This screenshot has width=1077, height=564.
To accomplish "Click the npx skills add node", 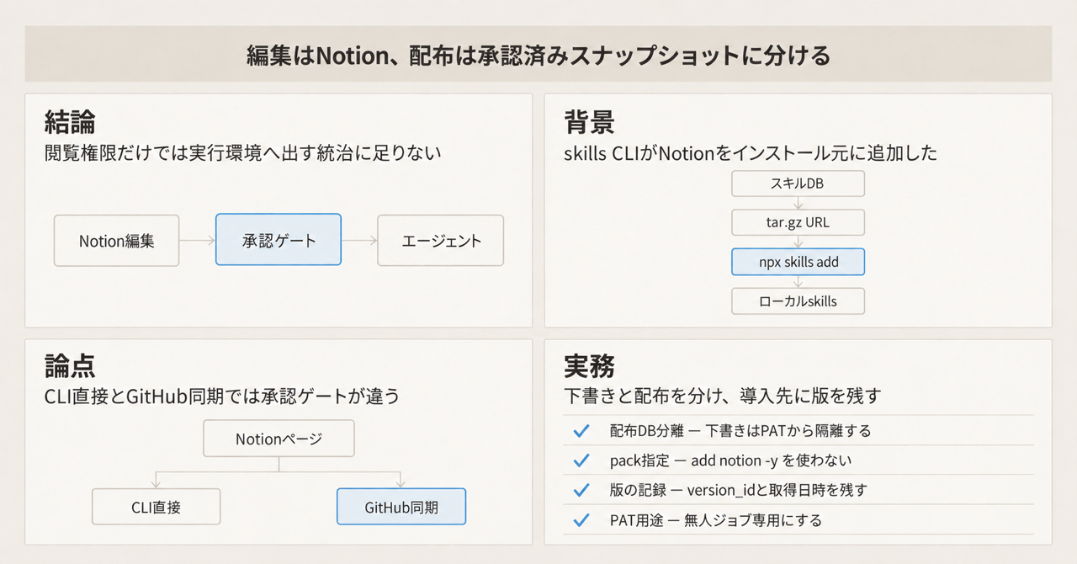I will point(798,262).
